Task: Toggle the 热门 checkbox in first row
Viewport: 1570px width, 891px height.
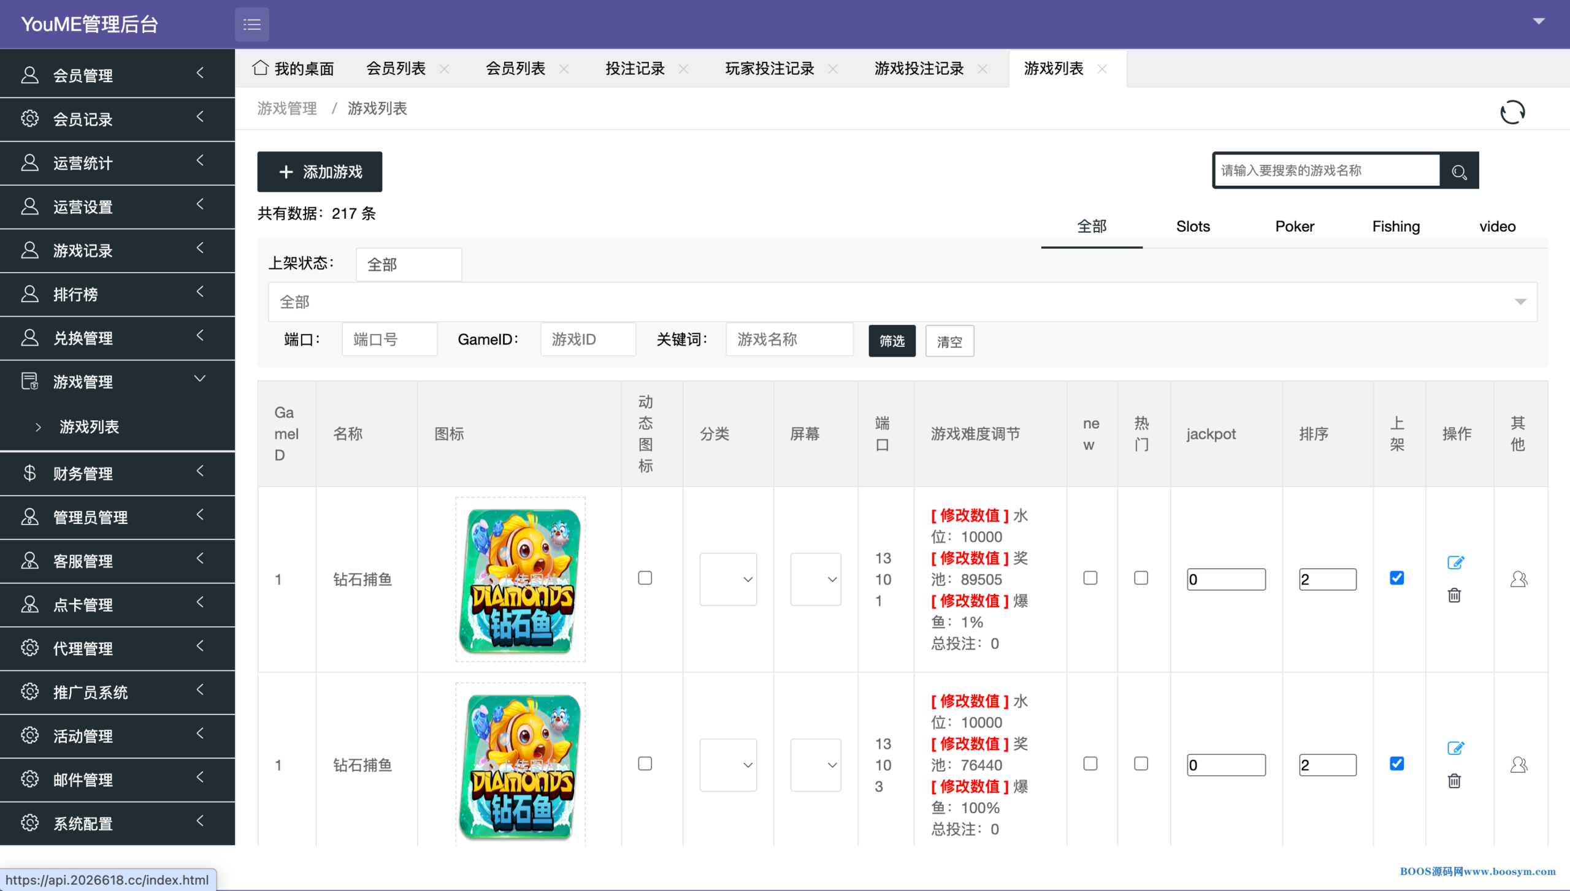Action: [1141, 578]
